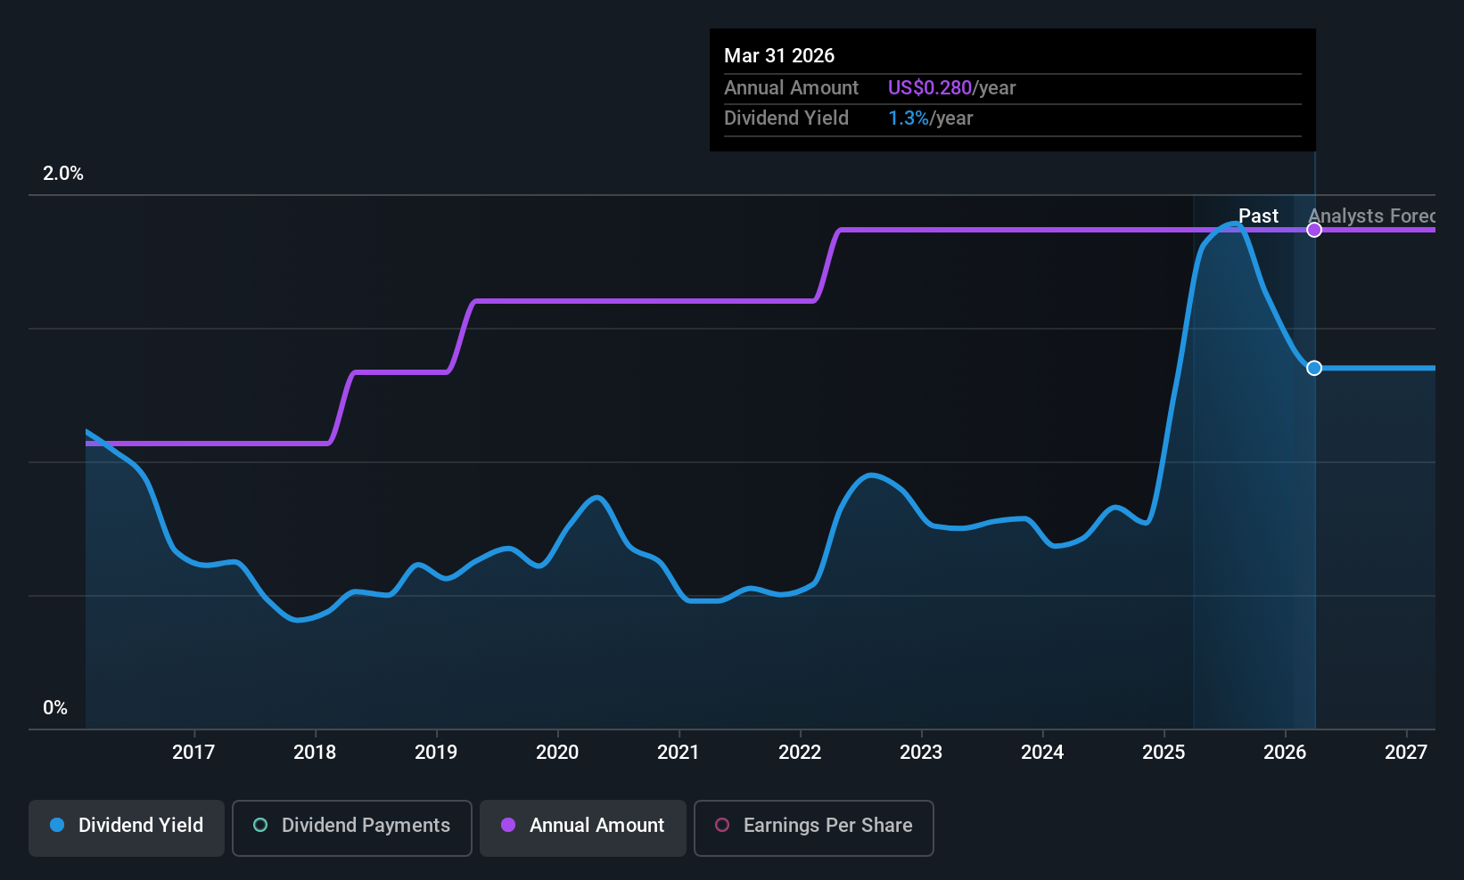Select the blue dividend yield data point marker
The width and height of the screenshot is (1464, 880).
coord(1314,368)
